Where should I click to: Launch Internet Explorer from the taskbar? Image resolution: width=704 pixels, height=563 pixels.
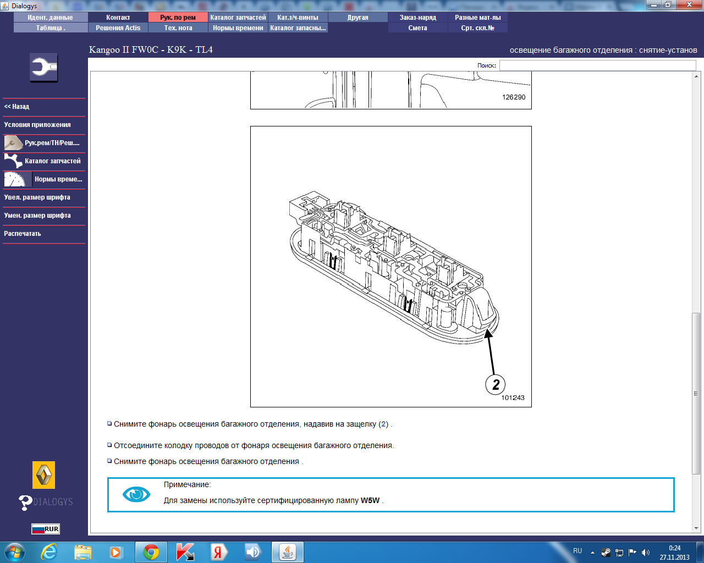click(49, 552)
